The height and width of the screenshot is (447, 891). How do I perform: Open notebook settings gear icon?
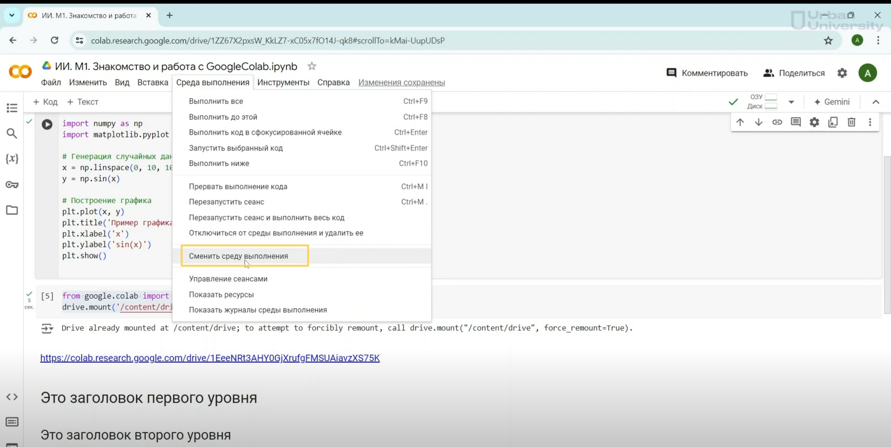[x=842, y=73]
